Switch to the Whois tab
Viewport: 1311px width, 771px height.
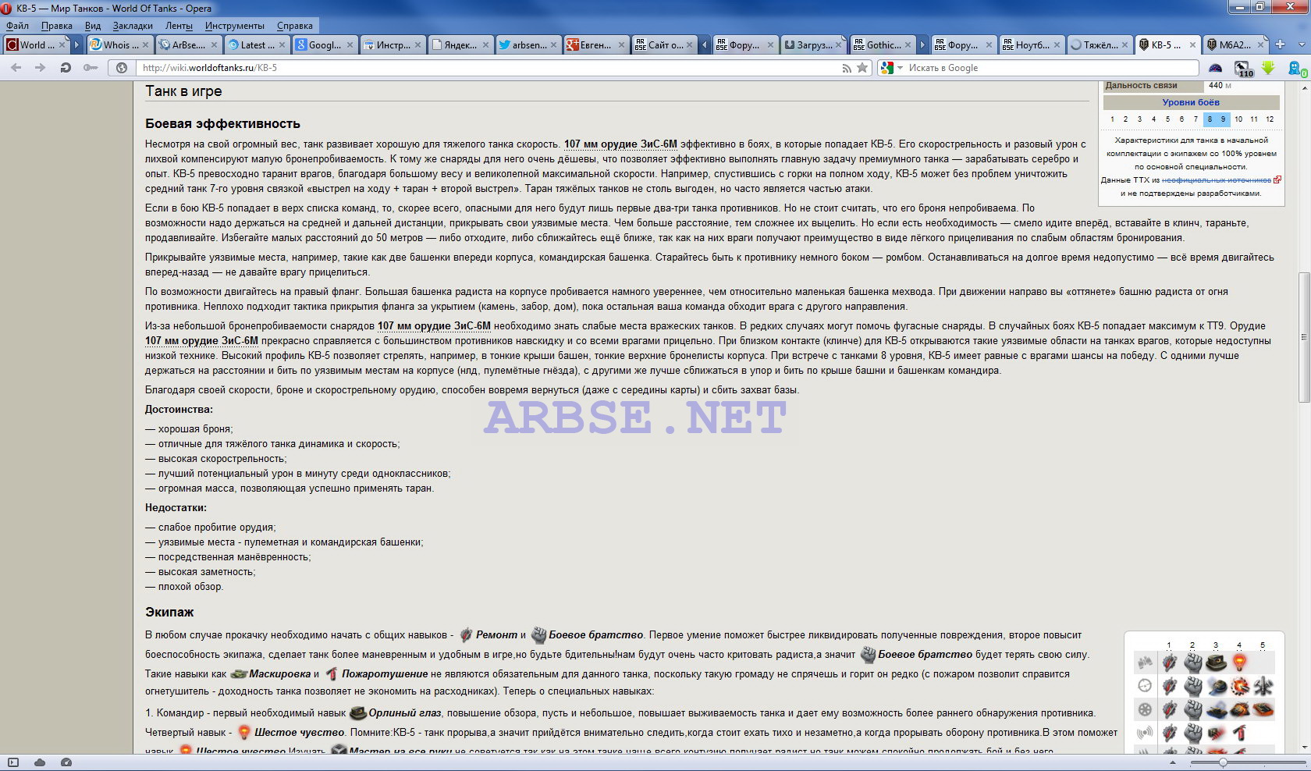click(119, 45)
